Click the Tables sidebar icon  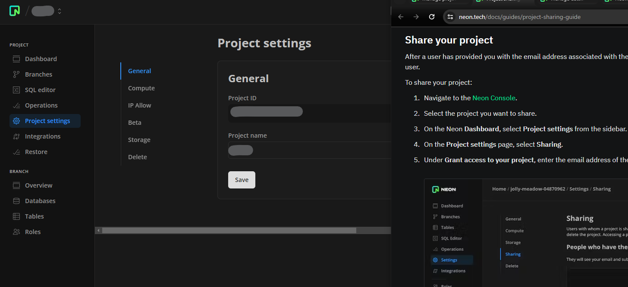tap(16, 216)
